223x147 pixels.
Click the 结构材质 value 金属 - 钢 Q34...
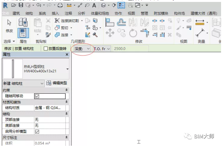(50, 108)
